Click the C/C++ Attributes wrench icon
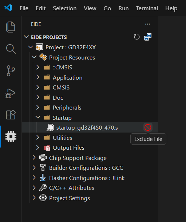This screenshot has width=186, height=222. click(43, 188)
